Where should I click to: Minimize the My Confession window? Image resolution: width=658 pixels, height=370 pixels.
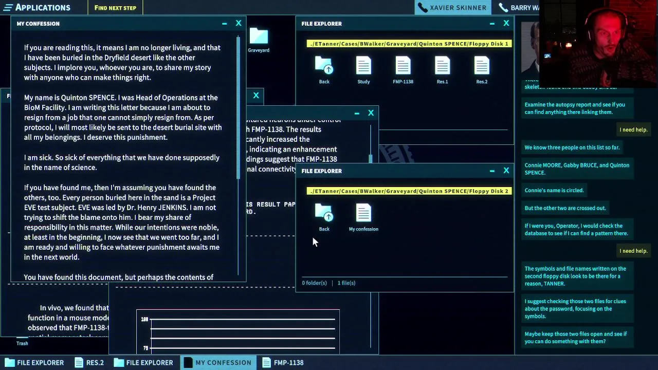[224, 24]
